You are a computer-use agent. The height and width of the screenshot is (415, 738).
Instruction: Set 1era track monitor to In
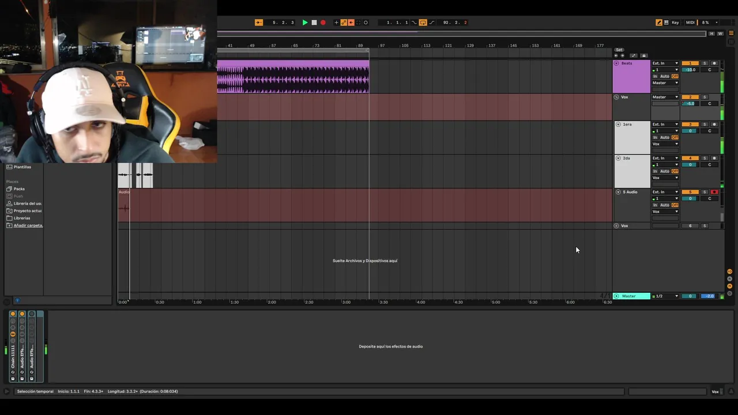pos(655,138)
